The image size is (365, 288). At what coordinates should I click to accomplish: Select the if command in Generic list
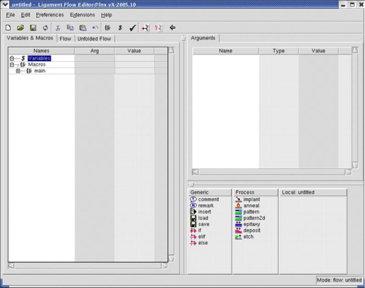[196, 230]
